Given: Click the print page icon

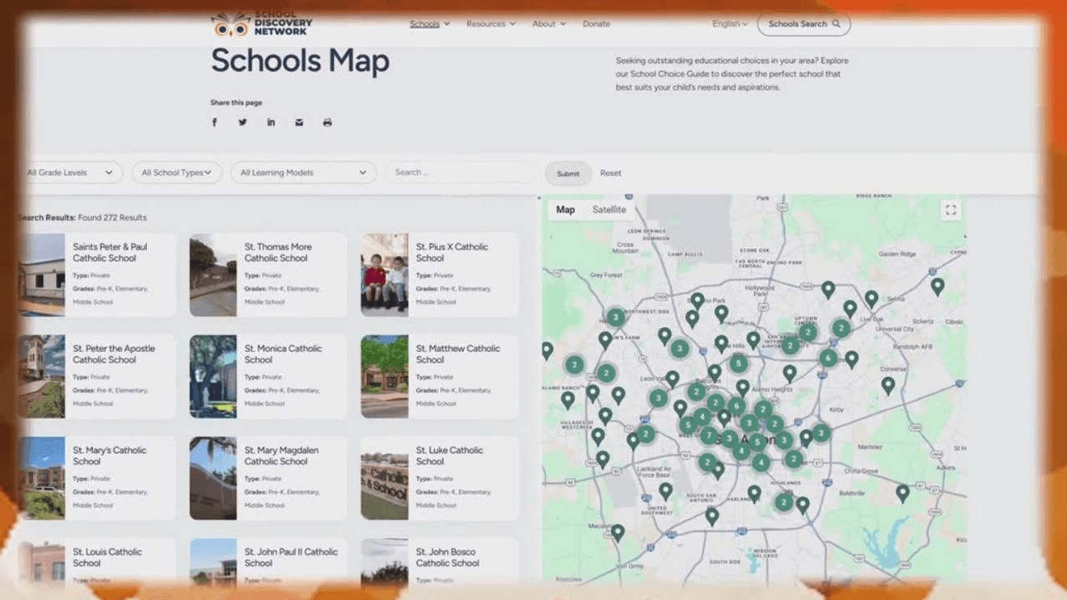Looking at the screenshot, I should coord(327,123).
